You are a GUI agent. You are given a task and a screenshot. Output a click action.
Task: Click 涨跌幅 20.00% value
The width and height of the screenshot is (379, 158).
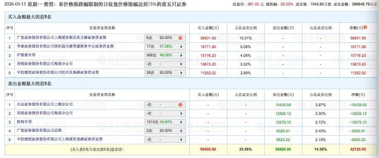[287, 4]
